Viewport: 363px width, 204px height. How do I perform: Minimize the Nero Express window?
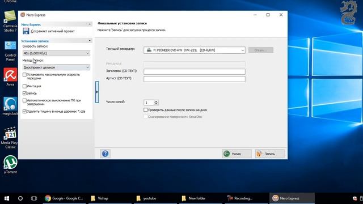point(255,15)
